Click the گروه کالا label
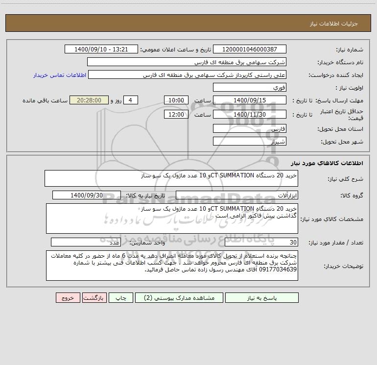Image resolution: width=377 pixels, height=365 pixels. click(352, 195)
